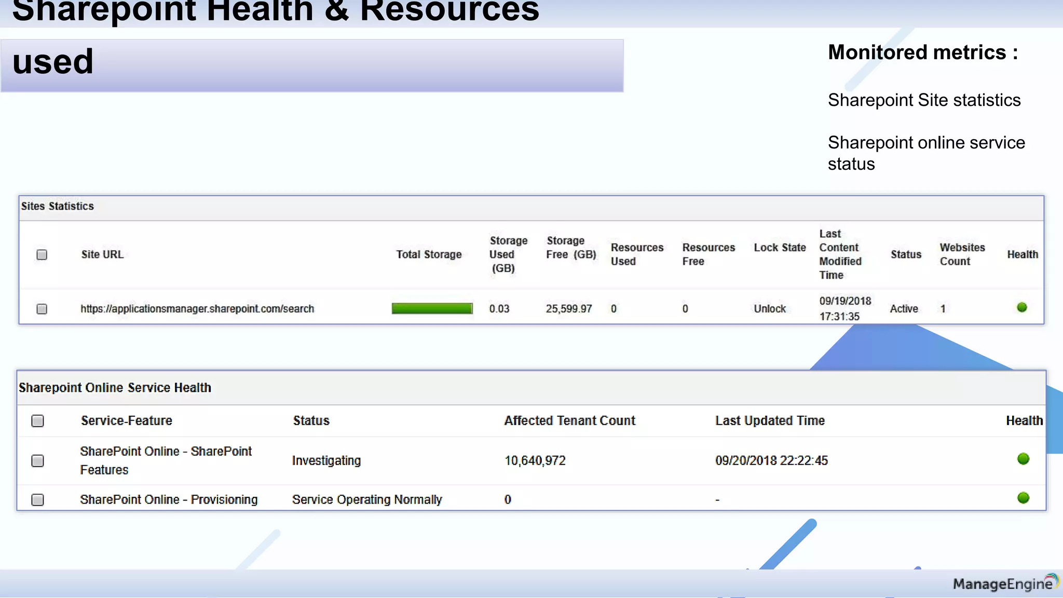
Task: Click the green health icon in Sites Statistics row
Action: [x=1022, y=307]
